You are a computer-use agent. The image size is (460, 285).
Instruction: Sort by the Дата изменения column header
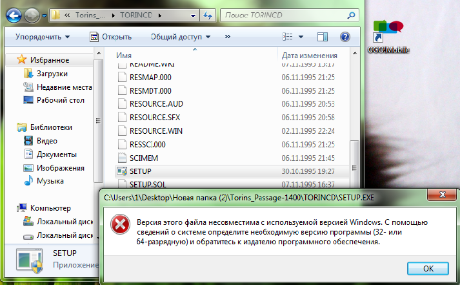tap(310, 55)
